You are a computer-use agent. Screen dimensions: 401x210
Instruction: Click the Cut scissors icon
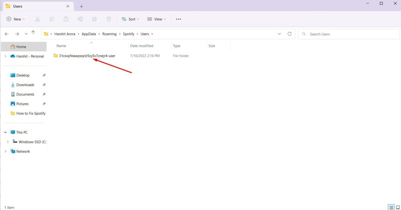[38, 19]
